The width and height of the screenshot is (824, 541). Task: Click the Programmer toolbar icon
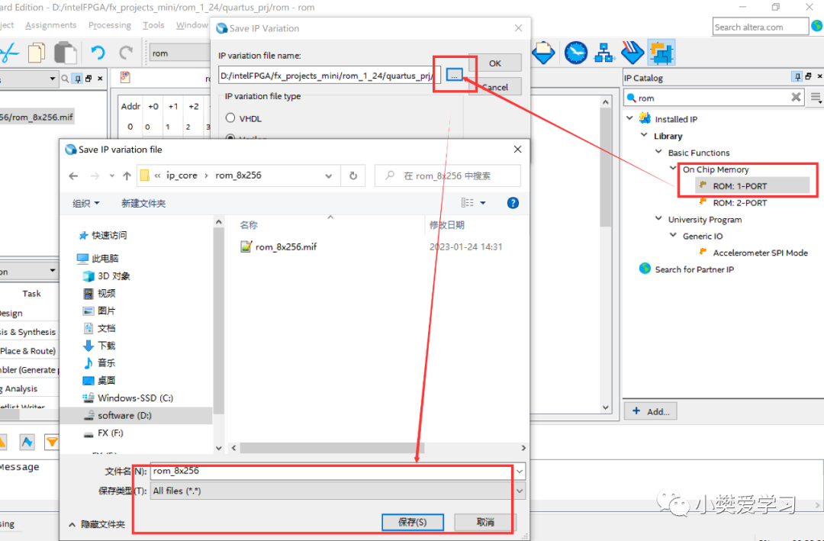tap(632, 53)
